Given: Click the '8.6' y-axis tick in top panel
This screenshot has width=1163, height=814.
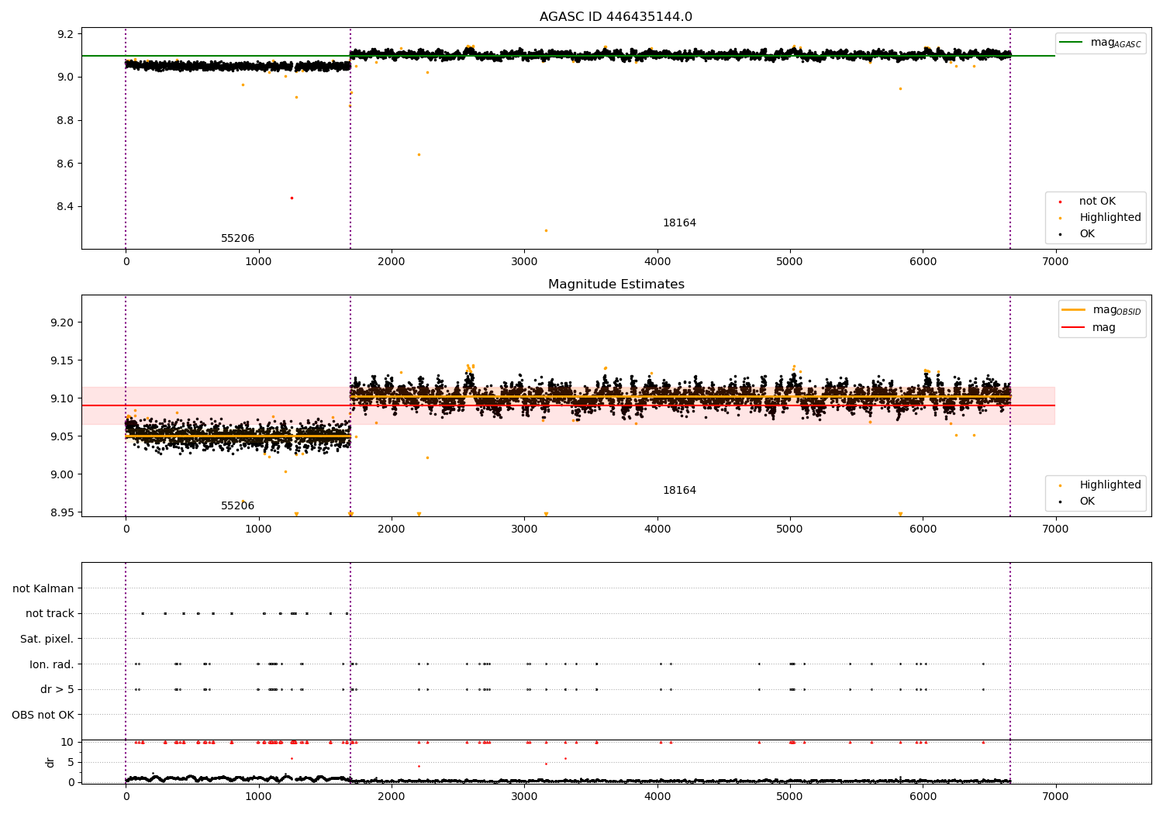Looking at the screenshot, I should 67,164.
